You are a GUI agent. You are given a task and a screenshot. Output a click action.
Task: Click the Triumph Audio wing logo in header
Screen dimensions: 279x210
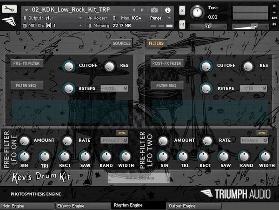[x=9, y=21]
